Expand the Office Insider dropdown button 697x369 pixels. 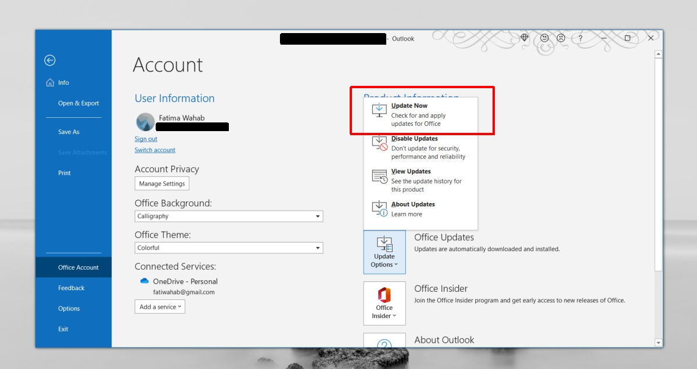tap(385, 303)
